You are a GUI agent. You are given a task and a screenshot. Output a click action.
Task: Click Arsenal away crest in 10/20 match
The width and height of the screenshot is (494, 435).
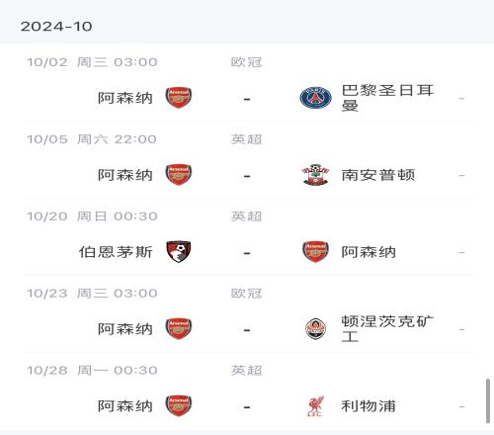tap(315, 251)
